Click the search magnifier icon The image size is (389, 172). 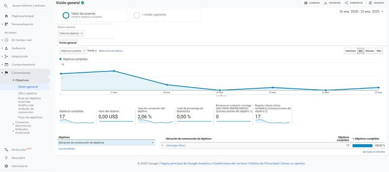pyautogui.click(x=6, y=6)
